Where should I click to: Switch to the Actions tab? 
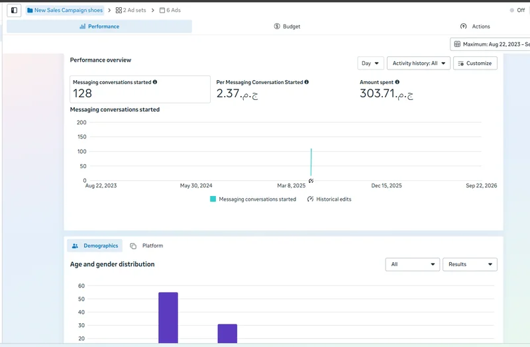475,26
